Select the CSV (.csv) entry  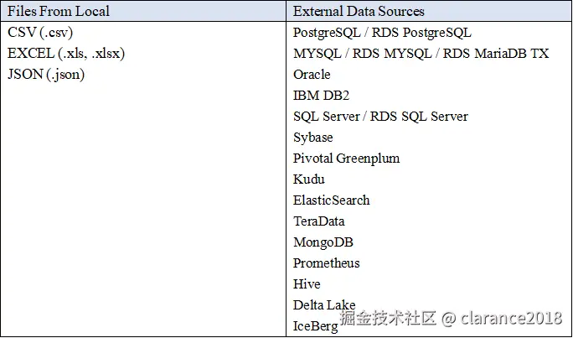(40, 33)
